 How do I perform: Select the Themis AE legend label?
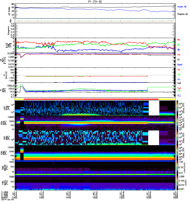(x=182, y=14)
